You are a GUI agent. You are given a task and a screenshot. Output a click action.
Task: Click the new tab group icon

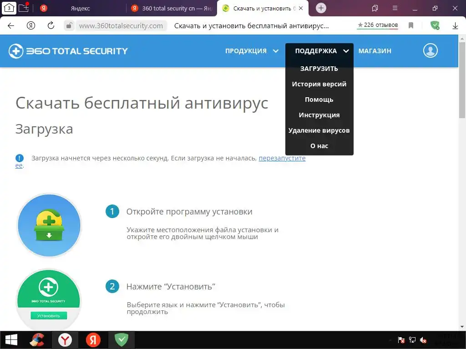click(x=24, y=8)
